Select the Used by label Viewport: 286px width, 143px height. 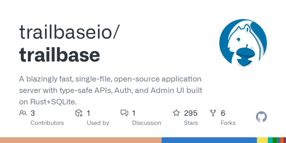[x=98, y=123]
